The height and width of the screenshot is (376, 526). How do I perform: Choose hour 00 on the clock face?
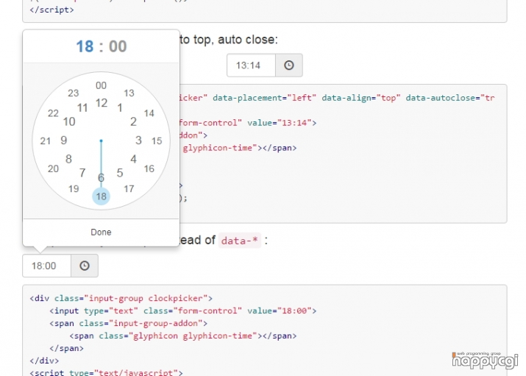pyautogui.click(x=101, y=85)
